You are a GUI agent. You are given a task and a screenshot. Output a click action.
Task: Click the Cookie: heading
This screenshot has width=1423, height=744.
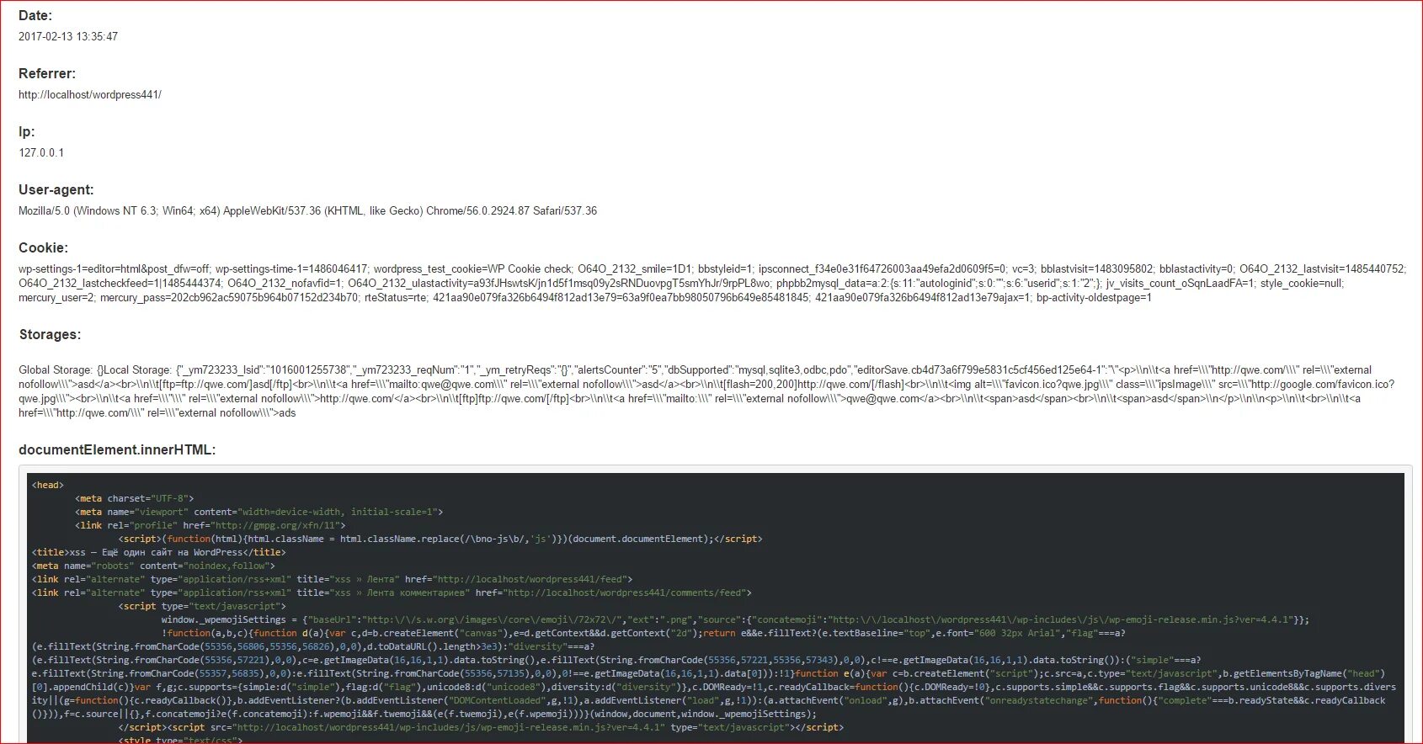(44, 248)
